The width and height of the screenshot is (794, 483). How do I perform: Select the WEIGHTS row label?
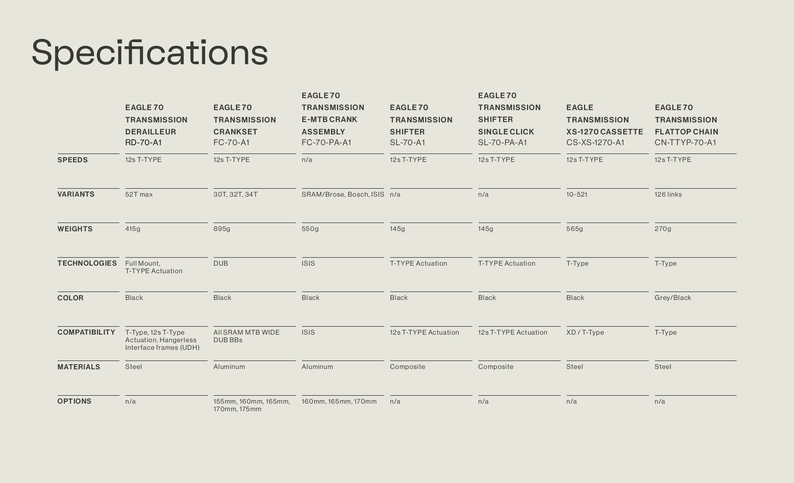(75, 229)
